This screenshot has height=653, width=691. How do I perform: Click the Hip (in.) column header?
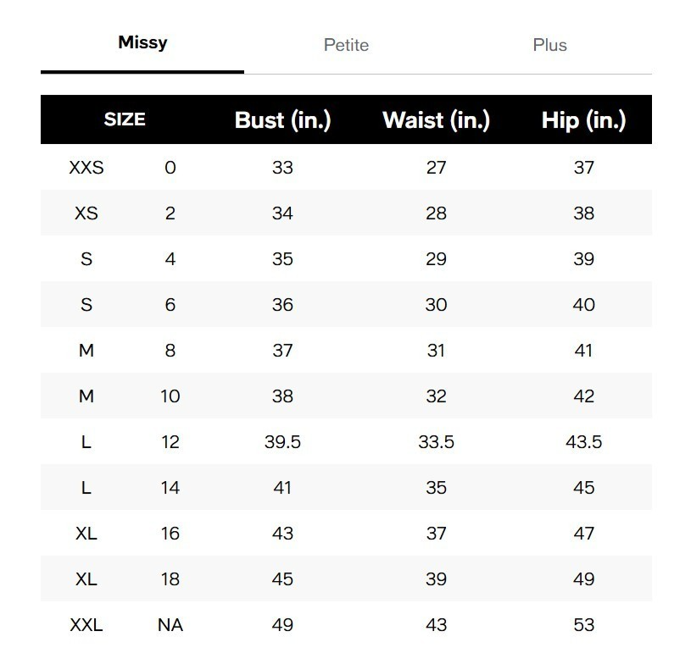click(x=583, y=119)
